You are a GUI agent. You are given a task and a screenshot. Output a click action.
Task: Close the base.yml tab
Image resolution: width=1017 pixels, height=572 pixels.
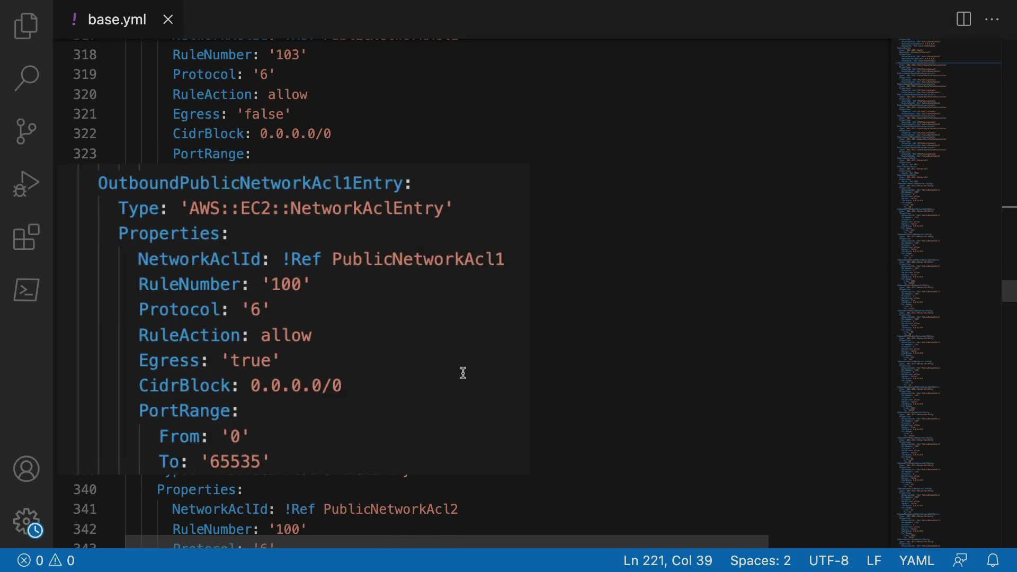[x=168, y=20]
